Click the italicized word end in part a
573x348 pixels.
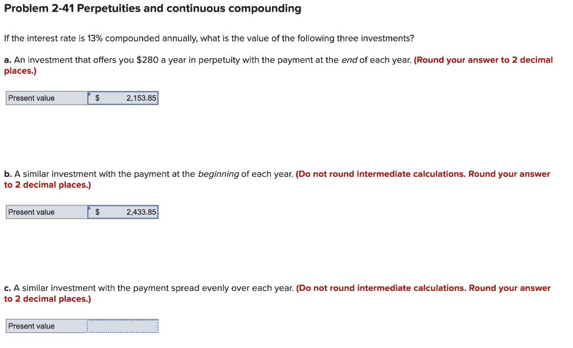(x=348, y=60)
